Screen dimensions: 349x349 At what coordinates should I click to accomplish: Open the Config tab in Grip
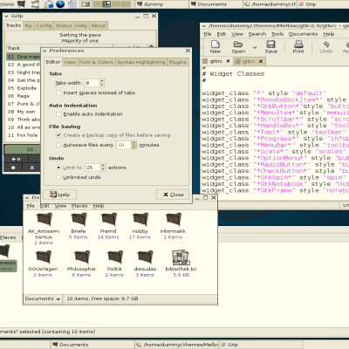[44, 25]
